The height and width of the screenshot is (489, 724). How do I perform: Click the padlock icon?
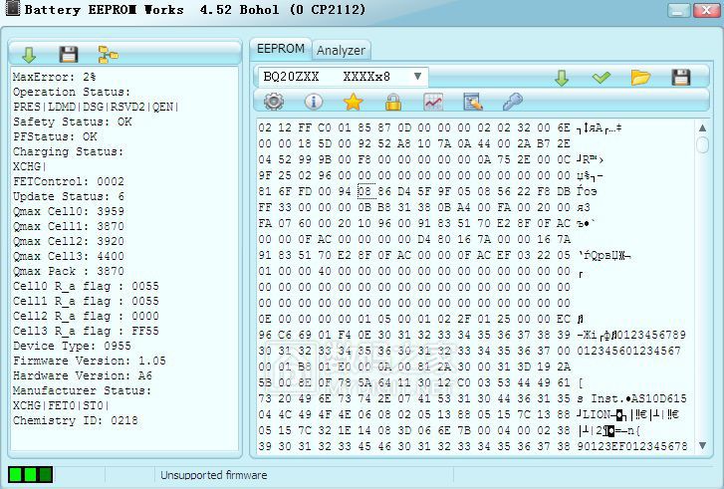393,102
